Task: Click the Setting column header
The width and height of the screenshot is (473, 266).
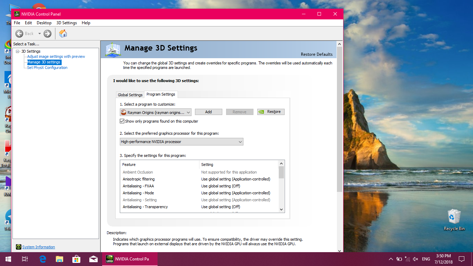Action: [x=239, y=165]
